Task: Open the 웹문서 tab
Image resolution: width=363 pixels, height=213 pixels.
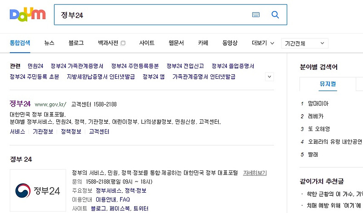Action: 176,43
